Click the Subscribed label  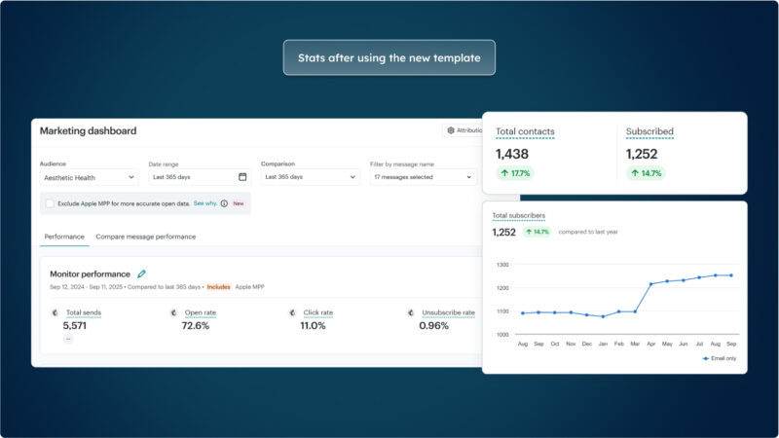pos(649,131)
